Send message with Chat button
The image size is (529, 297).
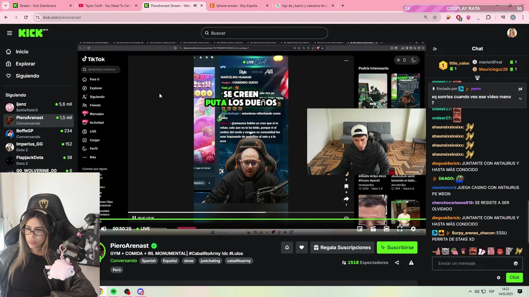[515, 278]
